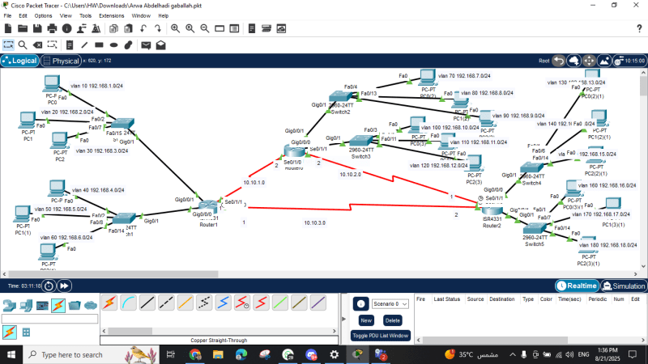Viewport: 648px width, 364px height.
Task: Copy selection using Copy toolbar icon
Action: click(113, 28)
